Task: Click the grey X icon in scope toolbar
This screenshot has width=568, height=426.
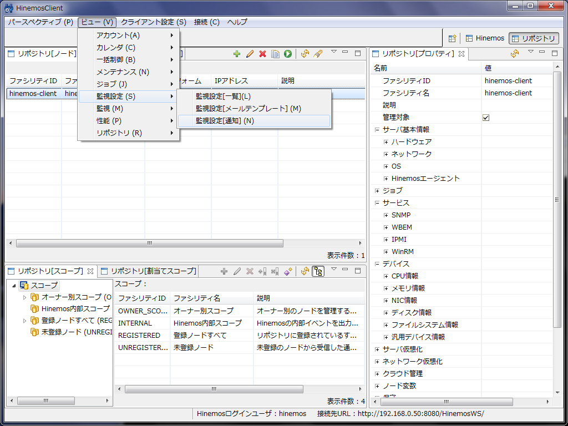Action: tap(250, 271)
